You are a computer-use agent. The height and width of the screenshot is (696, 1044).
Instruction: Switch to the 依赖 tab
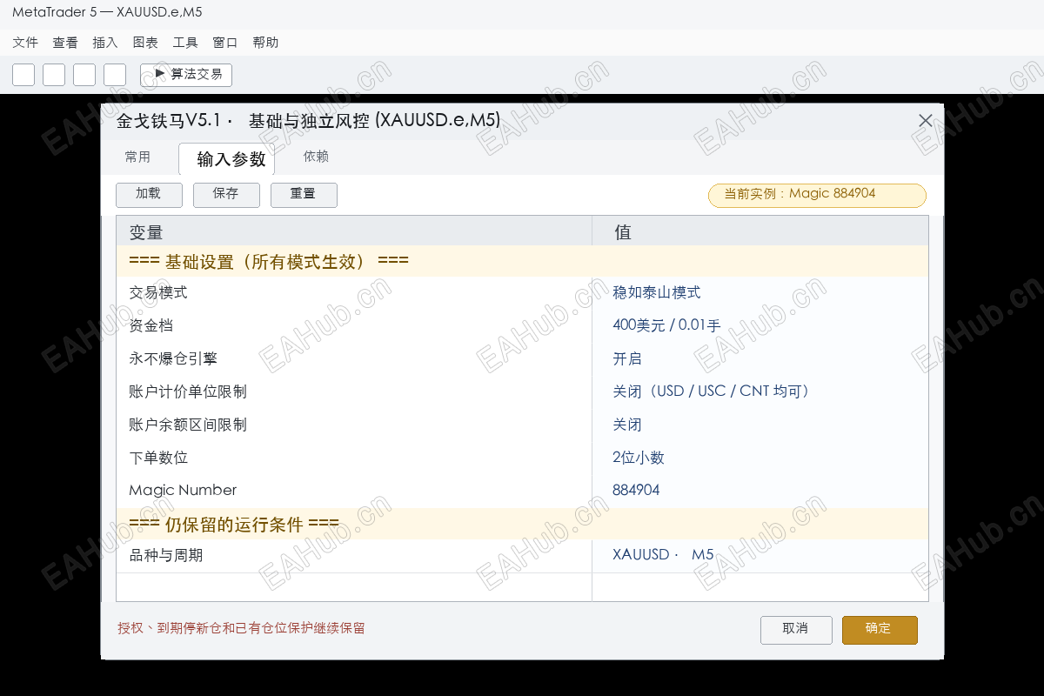tap(316, 157)
